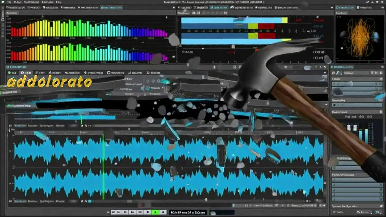The height and width of the screenshot is (217, 386).
Task: Open the ribbon tab with the circle icon
Action: coord(115,73)
